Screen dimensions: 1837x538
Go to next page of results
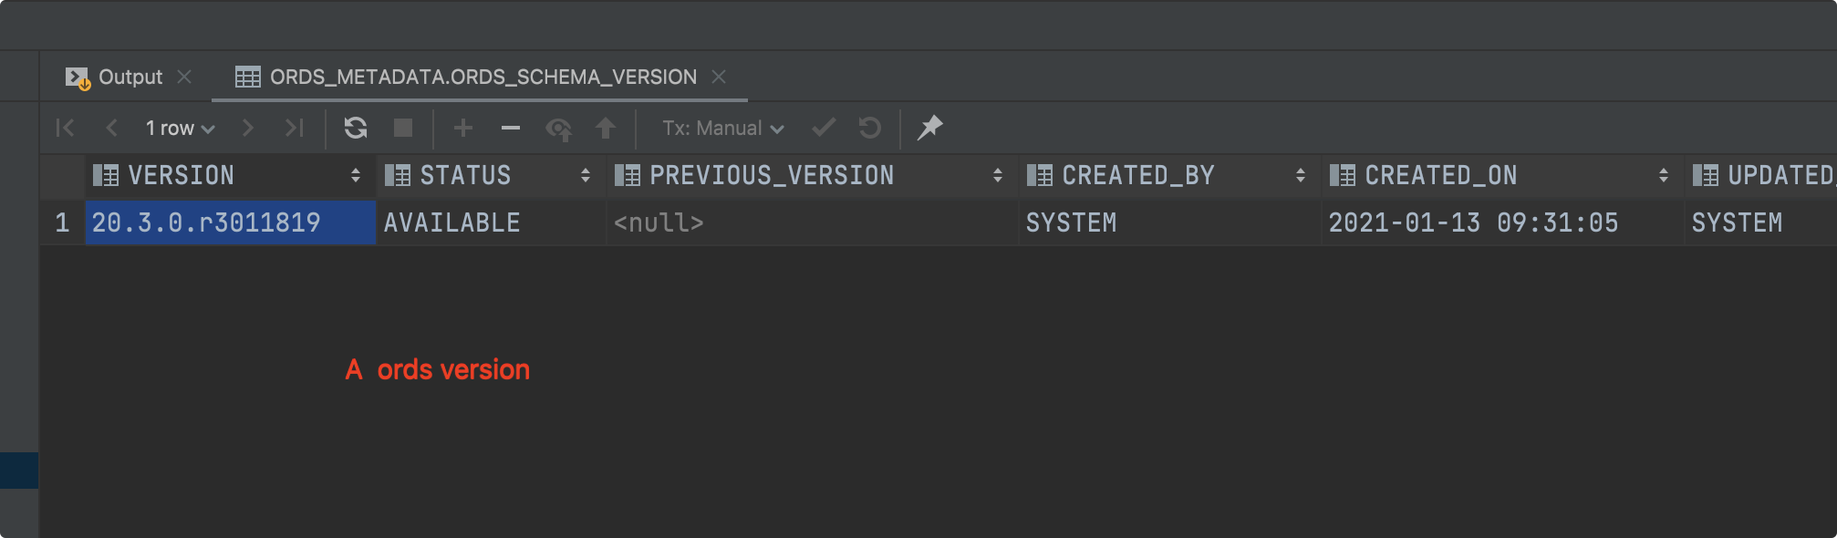tap(247, 129)
